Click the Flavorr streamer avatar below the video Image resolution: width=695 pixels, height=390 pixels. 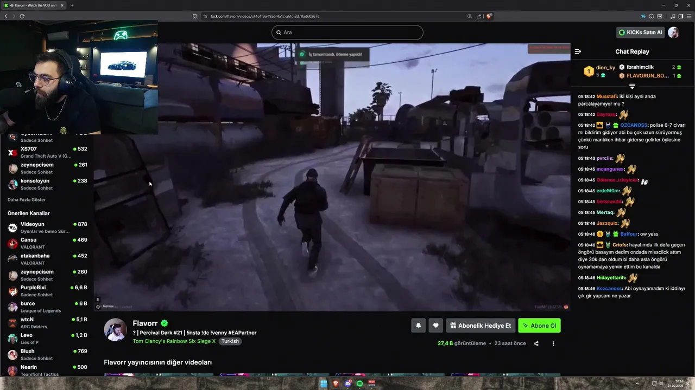(115, 330)
